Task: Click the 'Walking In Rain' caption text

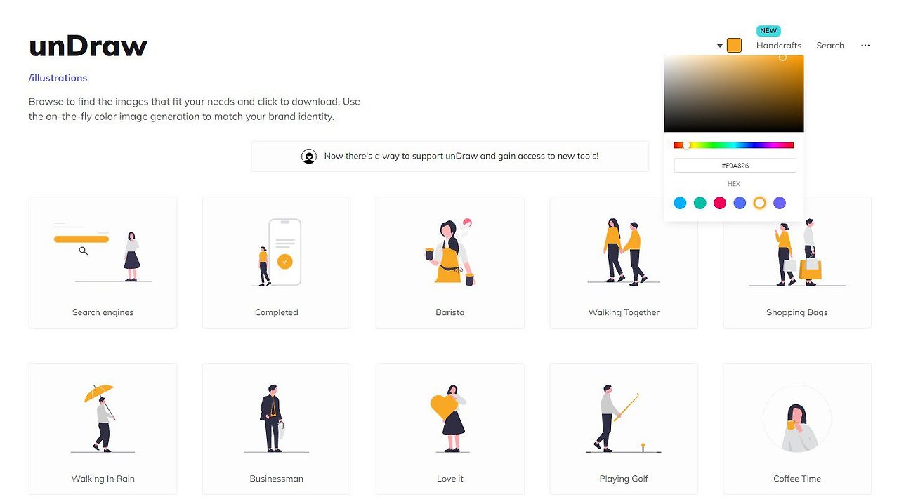Action: [103, 479]
